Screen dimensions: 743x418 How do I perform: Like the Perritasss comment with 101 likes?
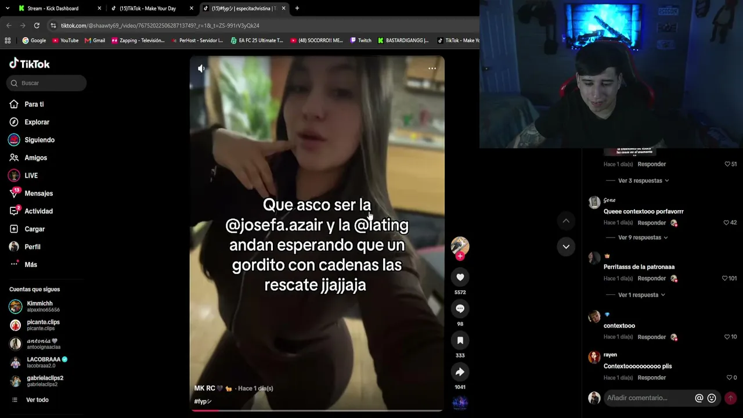[x=724, y=279]
